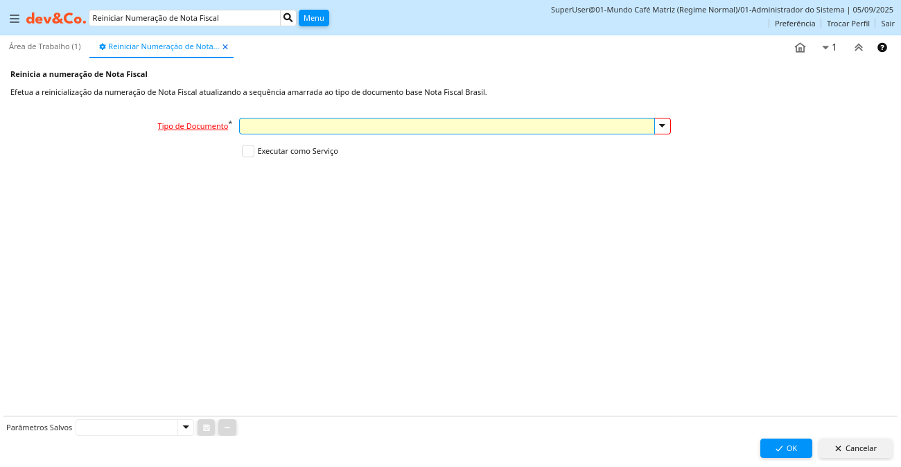
Task: Select the Reiniciar Numeração de Nota tab
Action: coord(159,46)
